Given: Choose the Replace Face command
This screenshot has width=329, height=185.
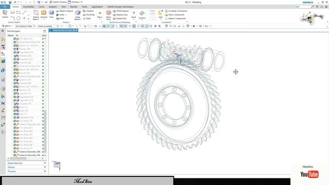Looking at the screenshot, I should coord(120,15).
